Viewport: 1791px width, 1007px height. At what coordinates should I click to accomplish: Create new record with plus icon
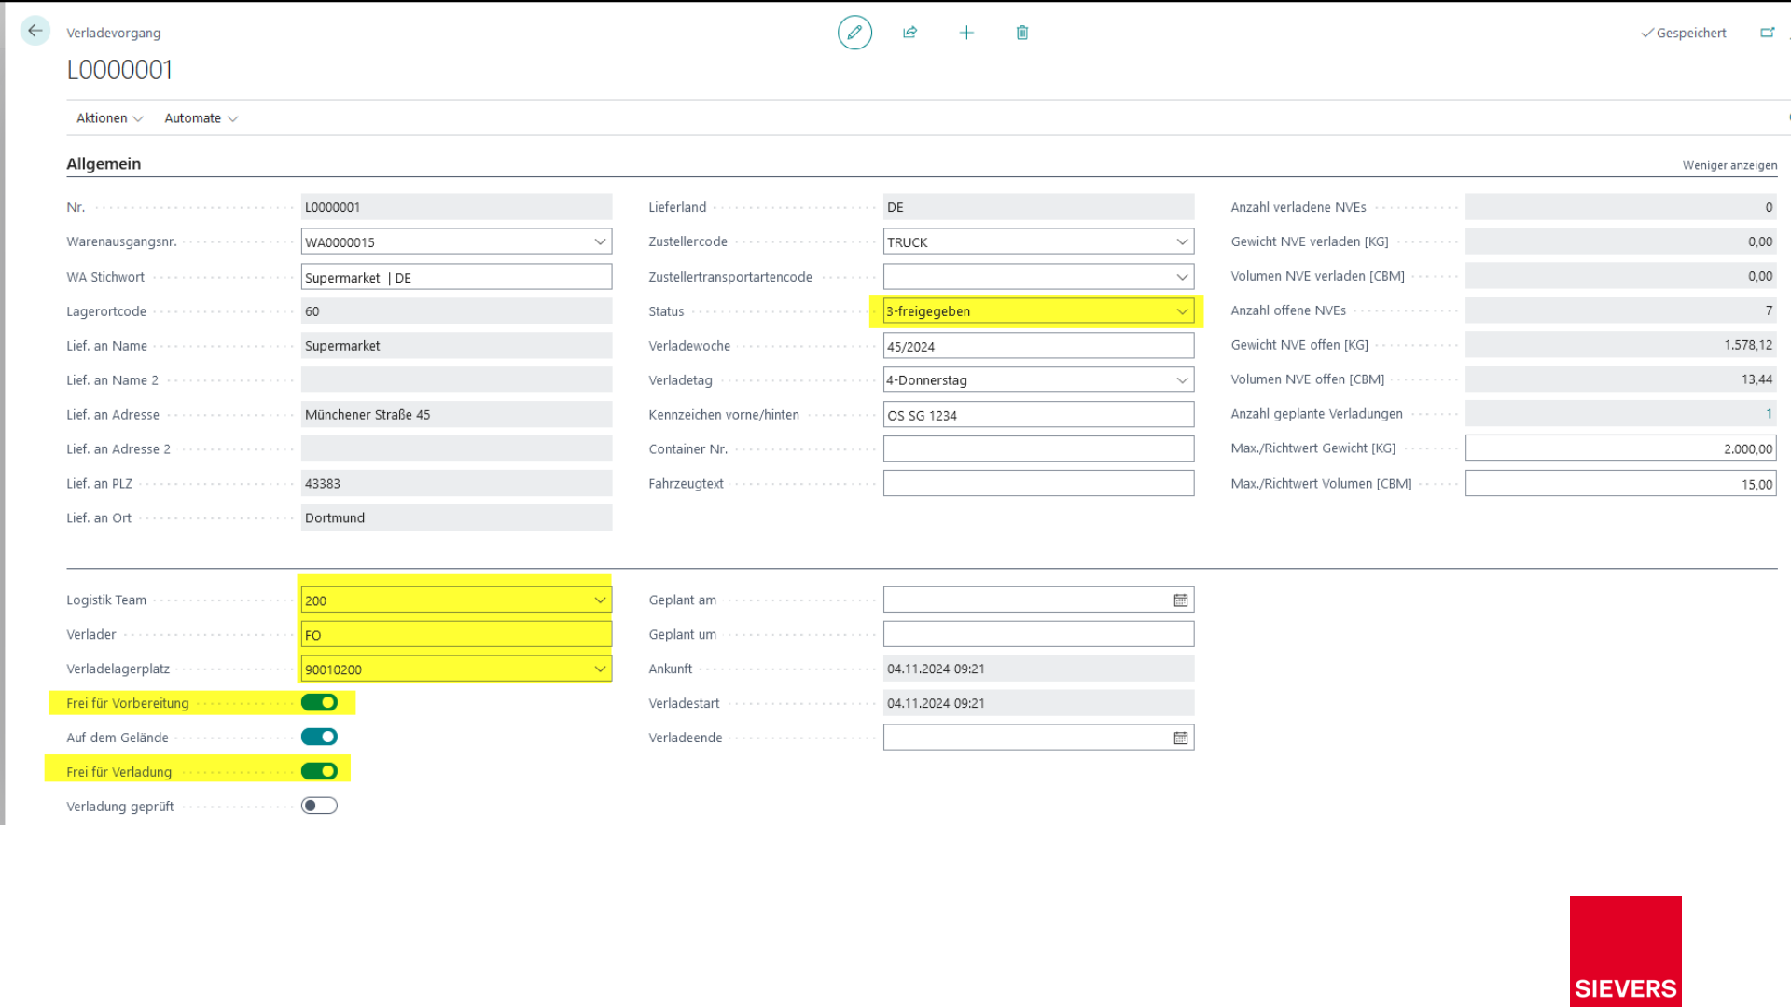coord(966,33)
